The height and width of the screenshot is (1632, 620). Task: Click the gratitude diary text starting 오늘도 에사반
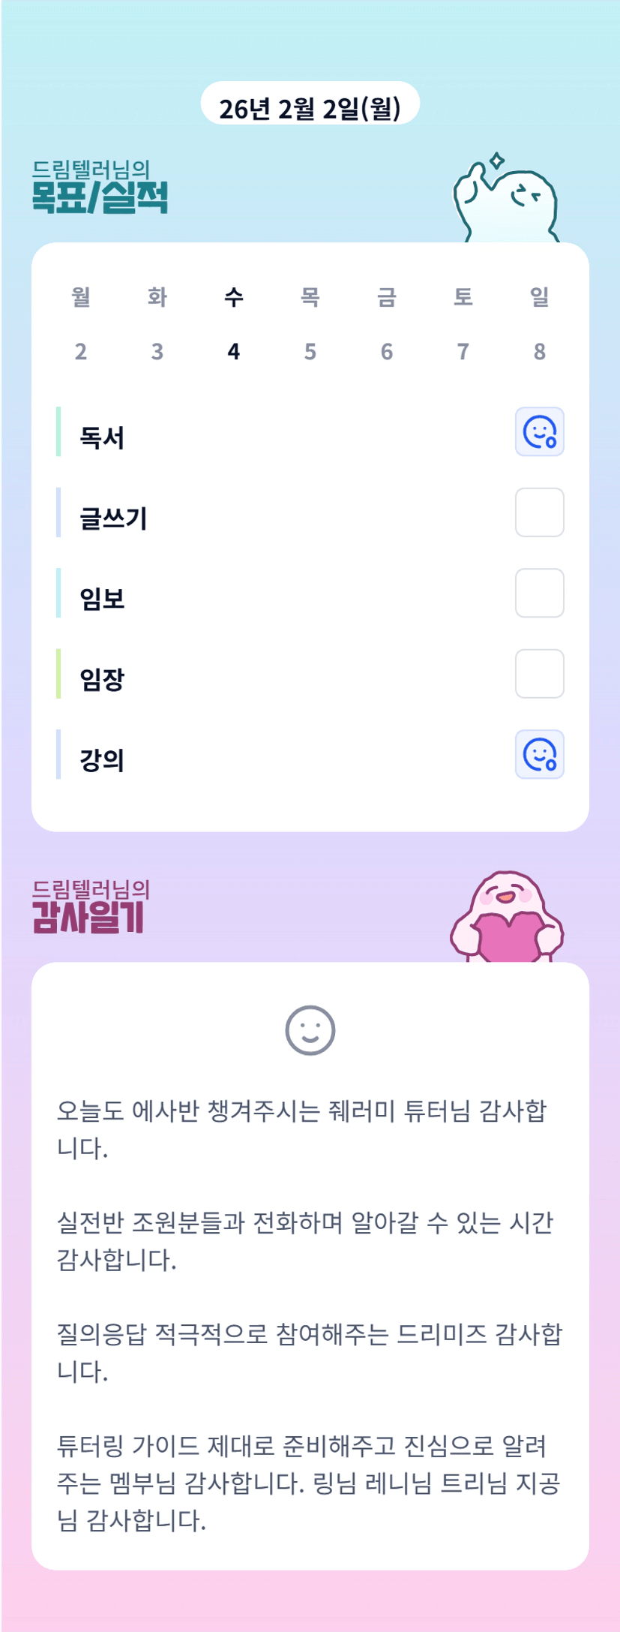(301, 1129)
